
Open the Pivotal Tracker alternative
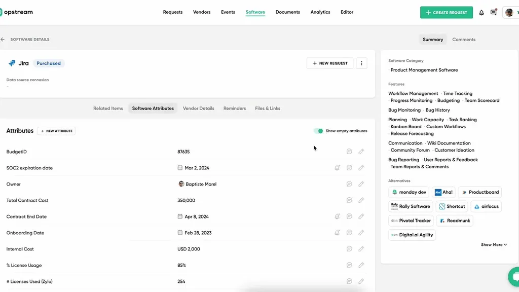pyautogui.click(x=411, y=221)
